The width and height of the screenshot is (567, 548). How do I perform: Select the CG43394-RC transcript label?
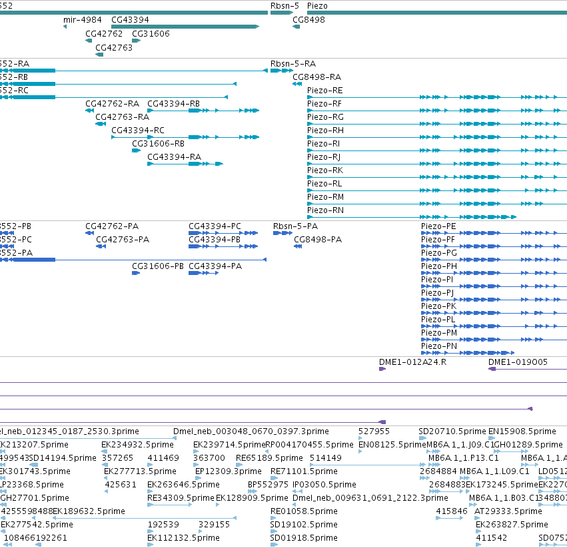coord(138,130)
